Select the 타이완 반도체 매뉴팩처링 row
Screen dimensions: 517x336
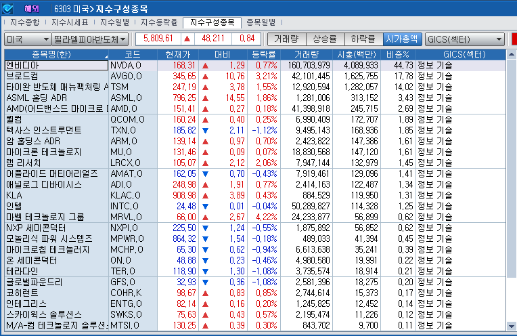[x=255, y=87]
